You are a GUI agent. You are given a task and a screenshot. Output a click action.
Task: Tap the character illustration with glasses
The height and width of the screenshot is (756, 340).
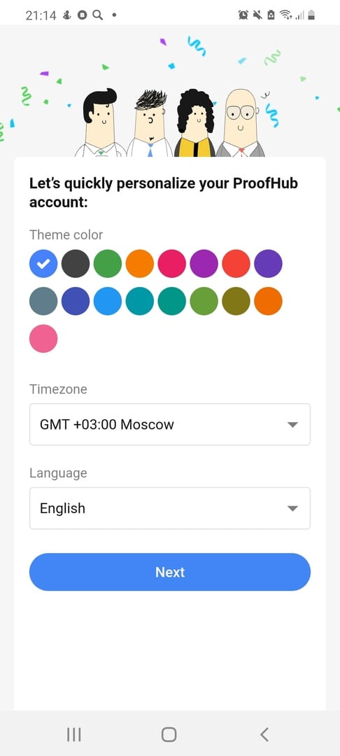click(241, 122)
